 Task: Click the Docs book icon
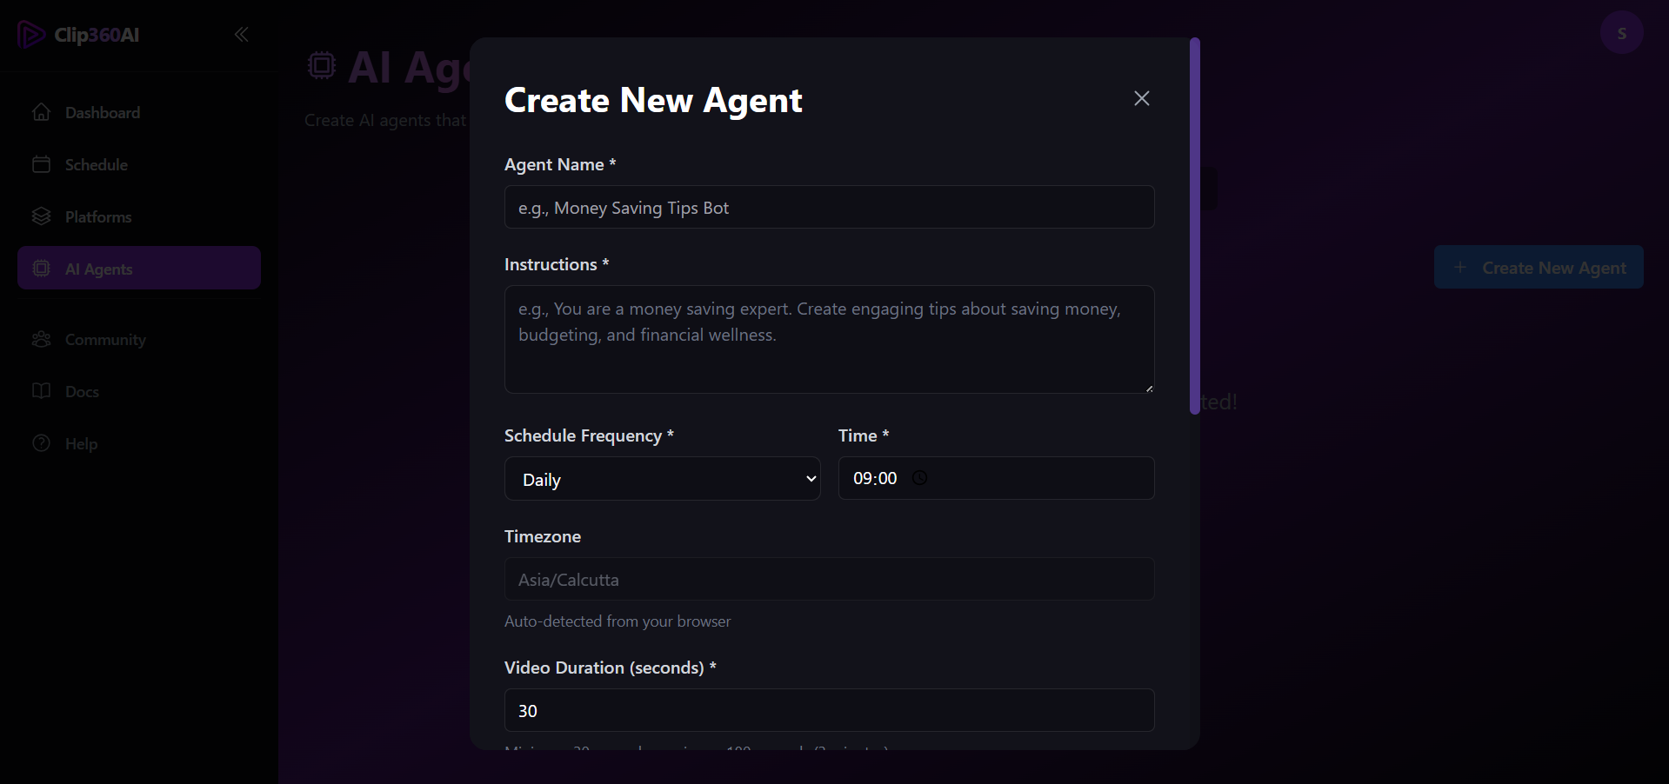point(41,391)
